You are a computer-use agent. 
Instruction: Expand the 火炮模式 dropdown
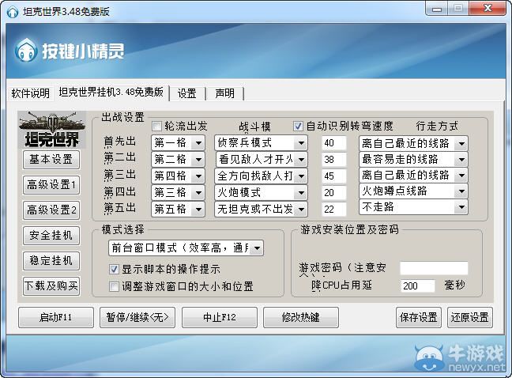click(261, 193)
